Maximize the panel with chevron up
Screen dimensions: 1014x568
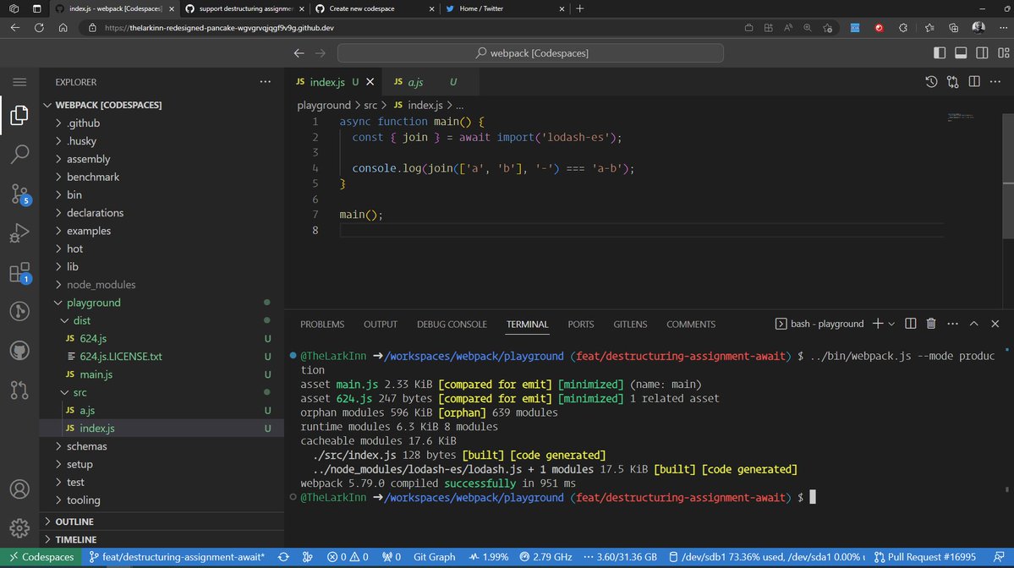click(974, 324)
